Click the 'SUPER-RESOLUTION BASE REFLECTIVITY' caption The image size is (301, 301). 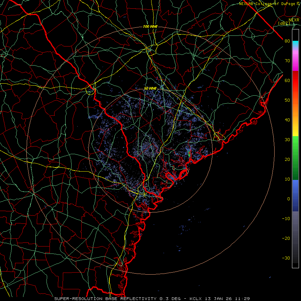pos(105,299)
